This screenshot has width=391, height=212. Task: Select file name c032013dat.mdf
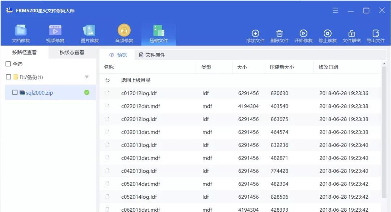coord(140,132)
